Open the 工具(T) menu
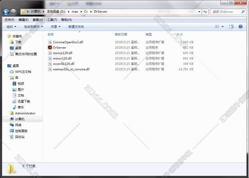The width and height of the screenshot is (249, 178). pyautogui.click(x=52, y=20)
